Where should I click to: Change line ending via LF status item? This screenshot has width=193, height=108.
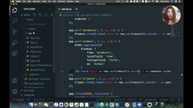(x=140, y=100)
